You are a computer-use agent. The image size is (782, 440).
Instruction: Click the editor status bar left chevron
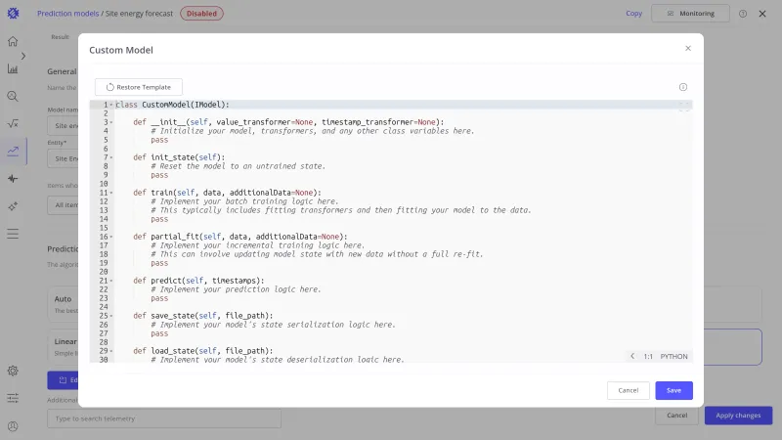[x=632, y=356]
